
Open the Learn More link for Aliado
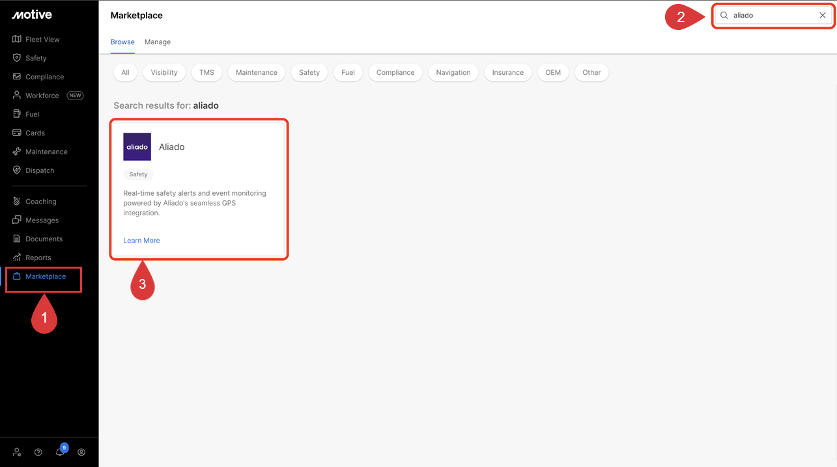pyautogui.click(x=141, y=241)
